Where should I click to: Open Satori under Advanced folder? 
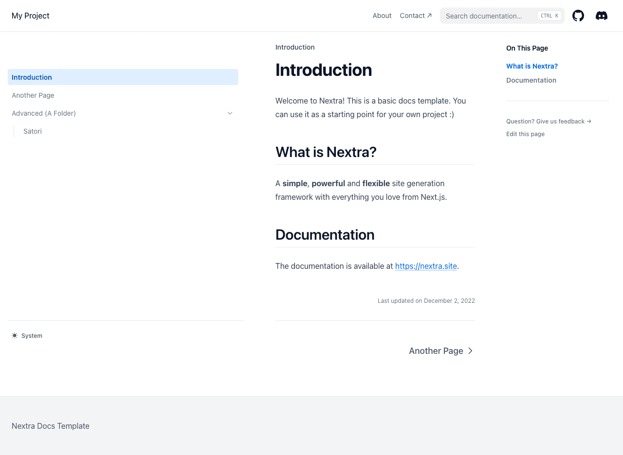point(32,131)
